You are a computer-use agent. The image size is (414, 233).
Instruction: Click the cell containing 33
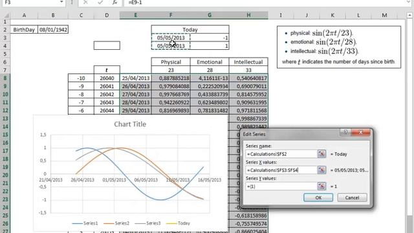pyautogui.click(x=248, y=70)
